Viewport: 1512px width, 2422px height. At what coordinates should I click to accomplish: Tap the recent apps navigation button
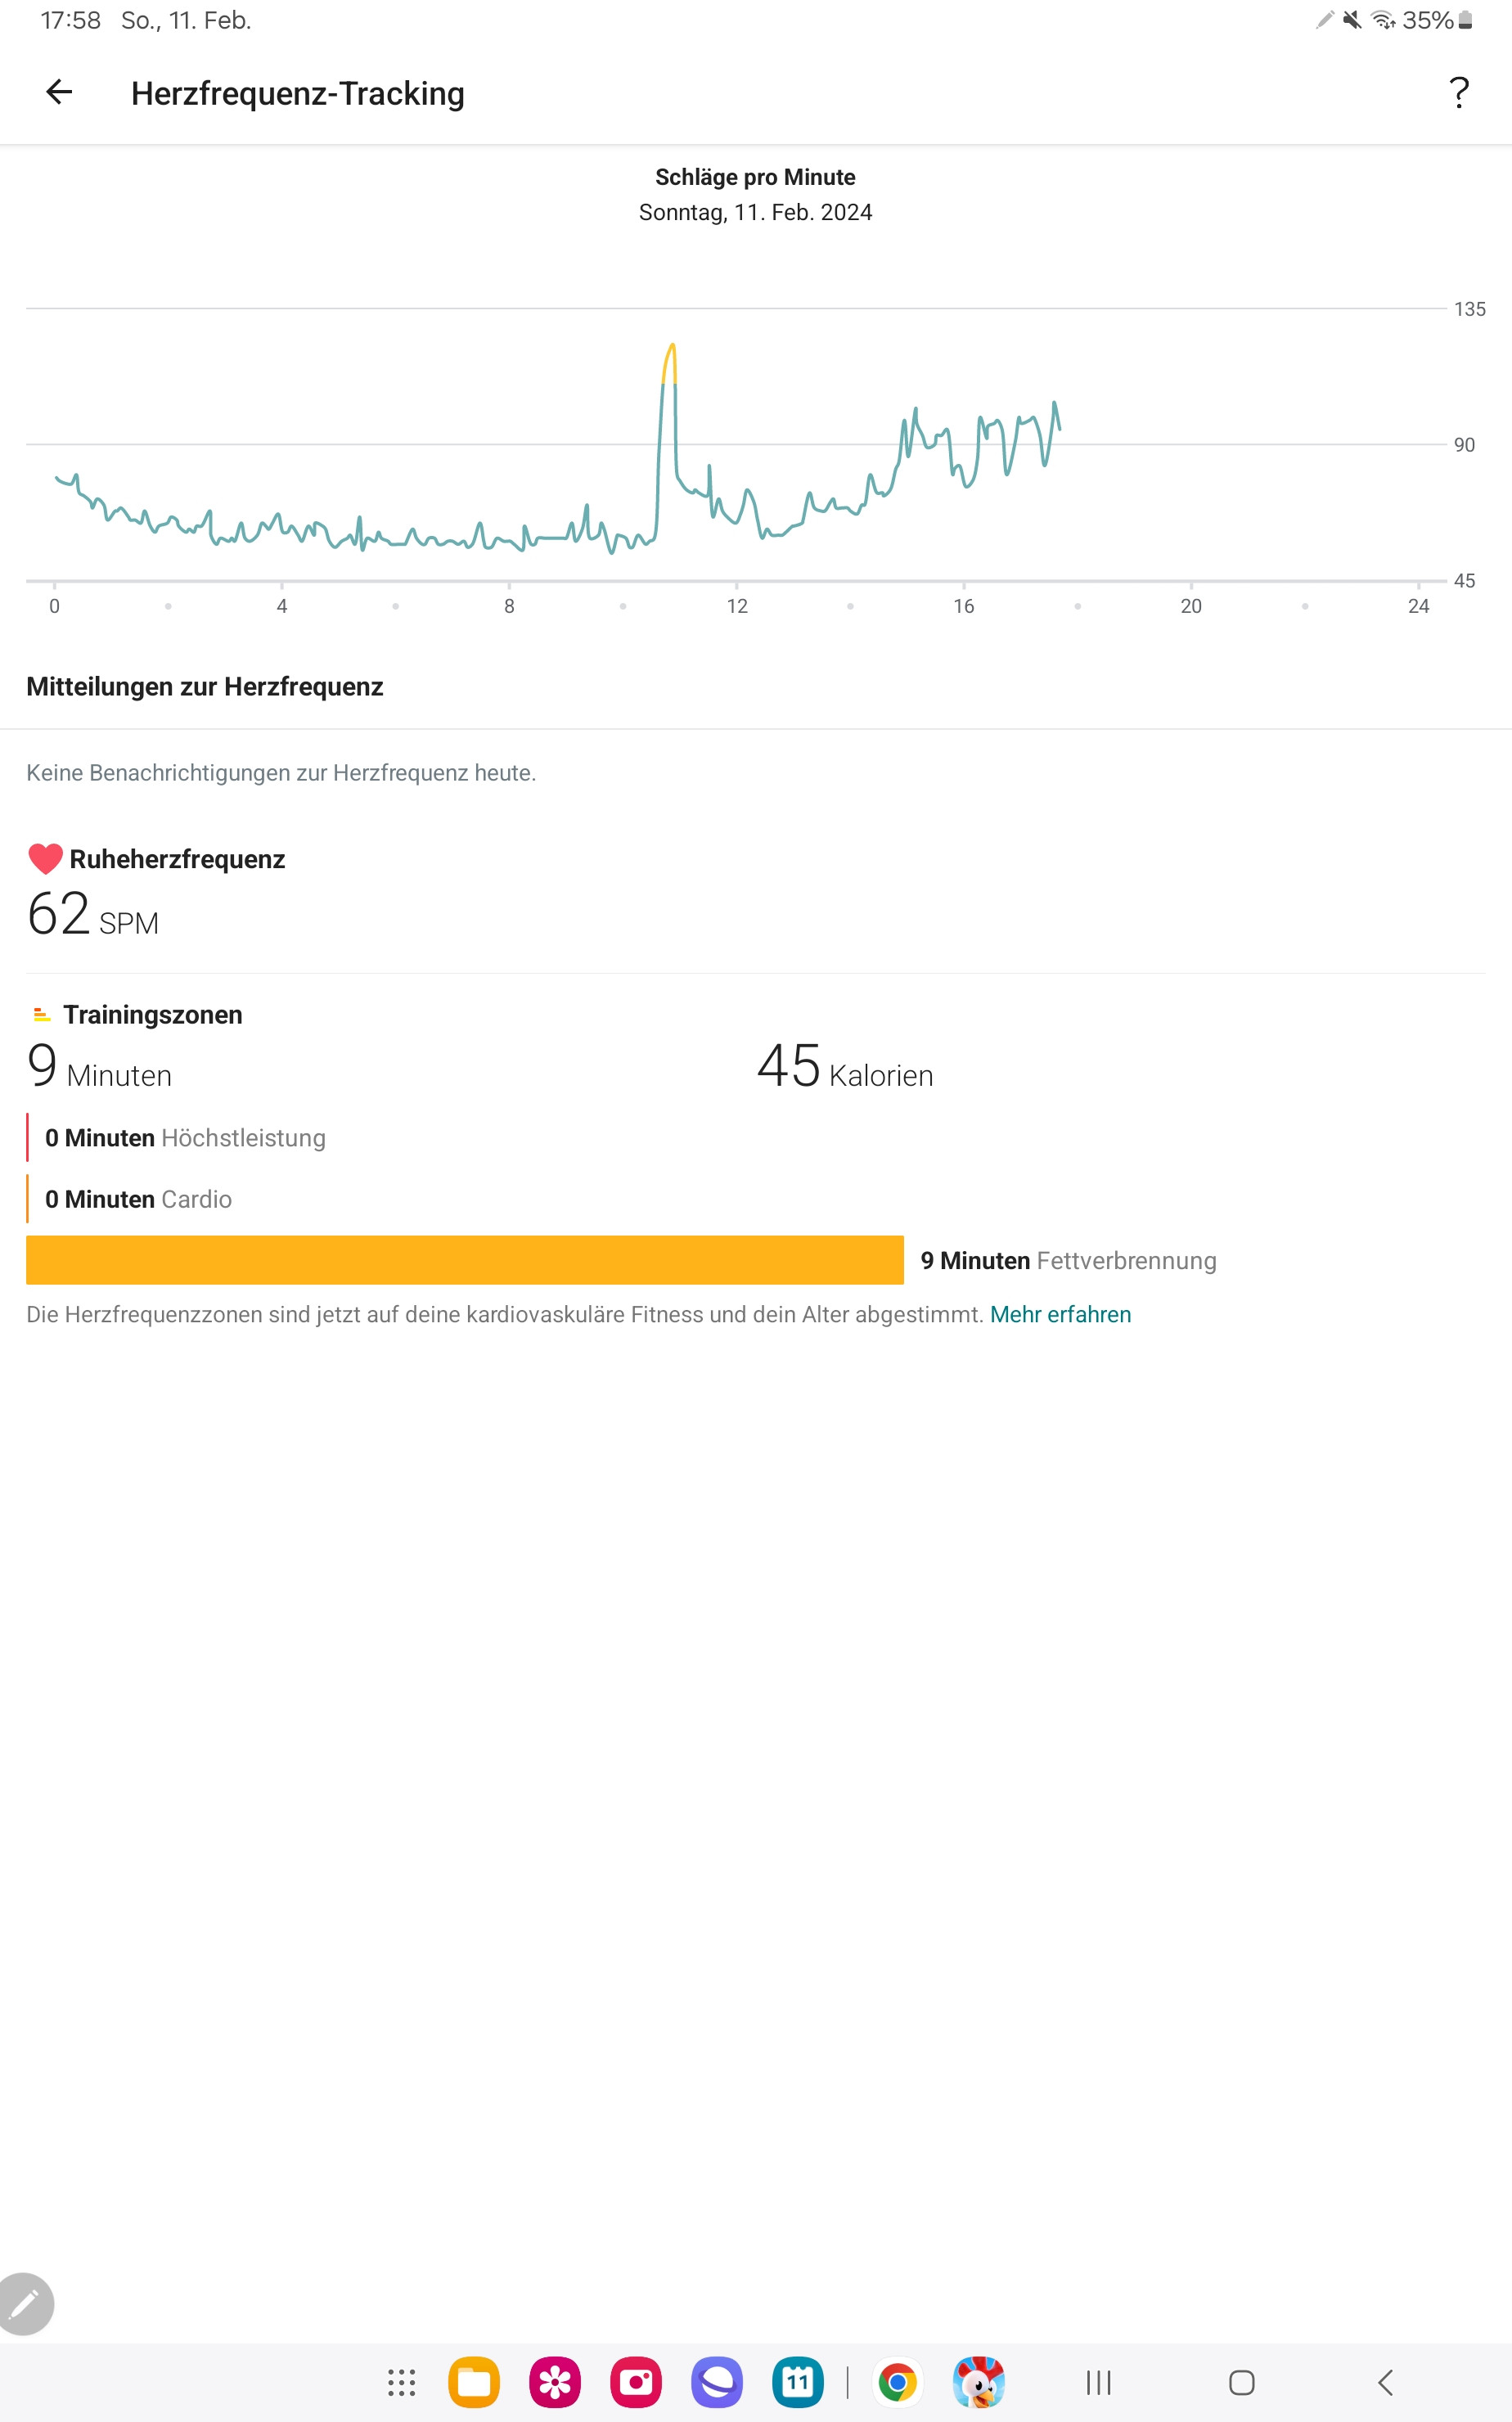1098,2383
